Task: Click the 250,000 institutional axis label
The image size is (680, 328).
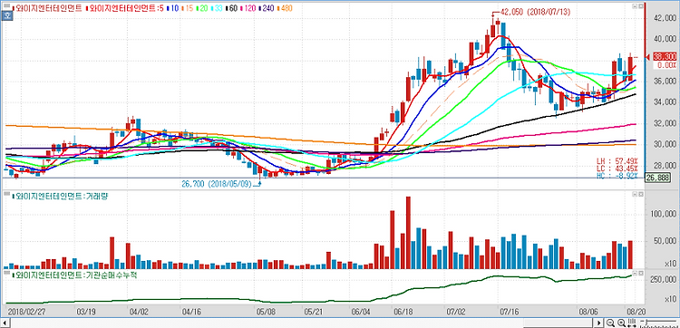Action: click(x=664, y=280)
